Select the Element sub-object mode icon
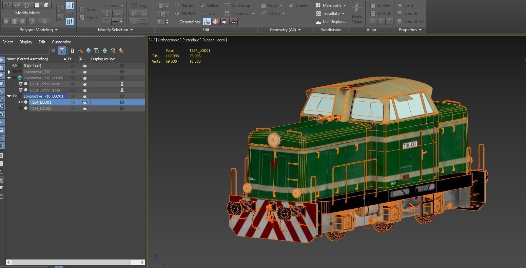Screen dimensions: 526x268 [x=46, y=5]
